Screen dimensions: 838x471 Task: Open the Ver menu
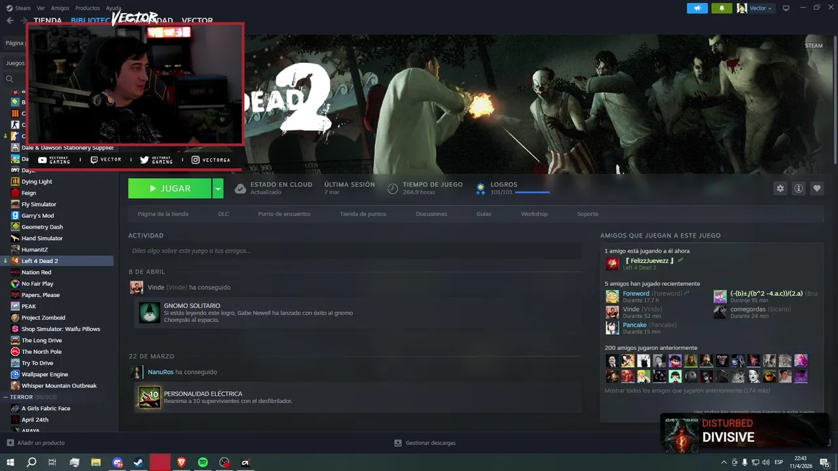click(x=41, y=8)
